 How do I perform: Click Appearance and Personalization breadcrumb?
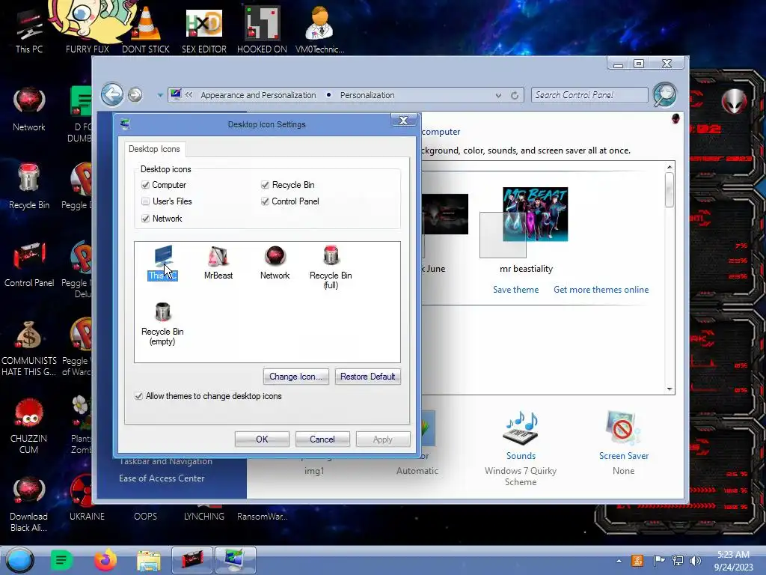click(x=258, y=95)
